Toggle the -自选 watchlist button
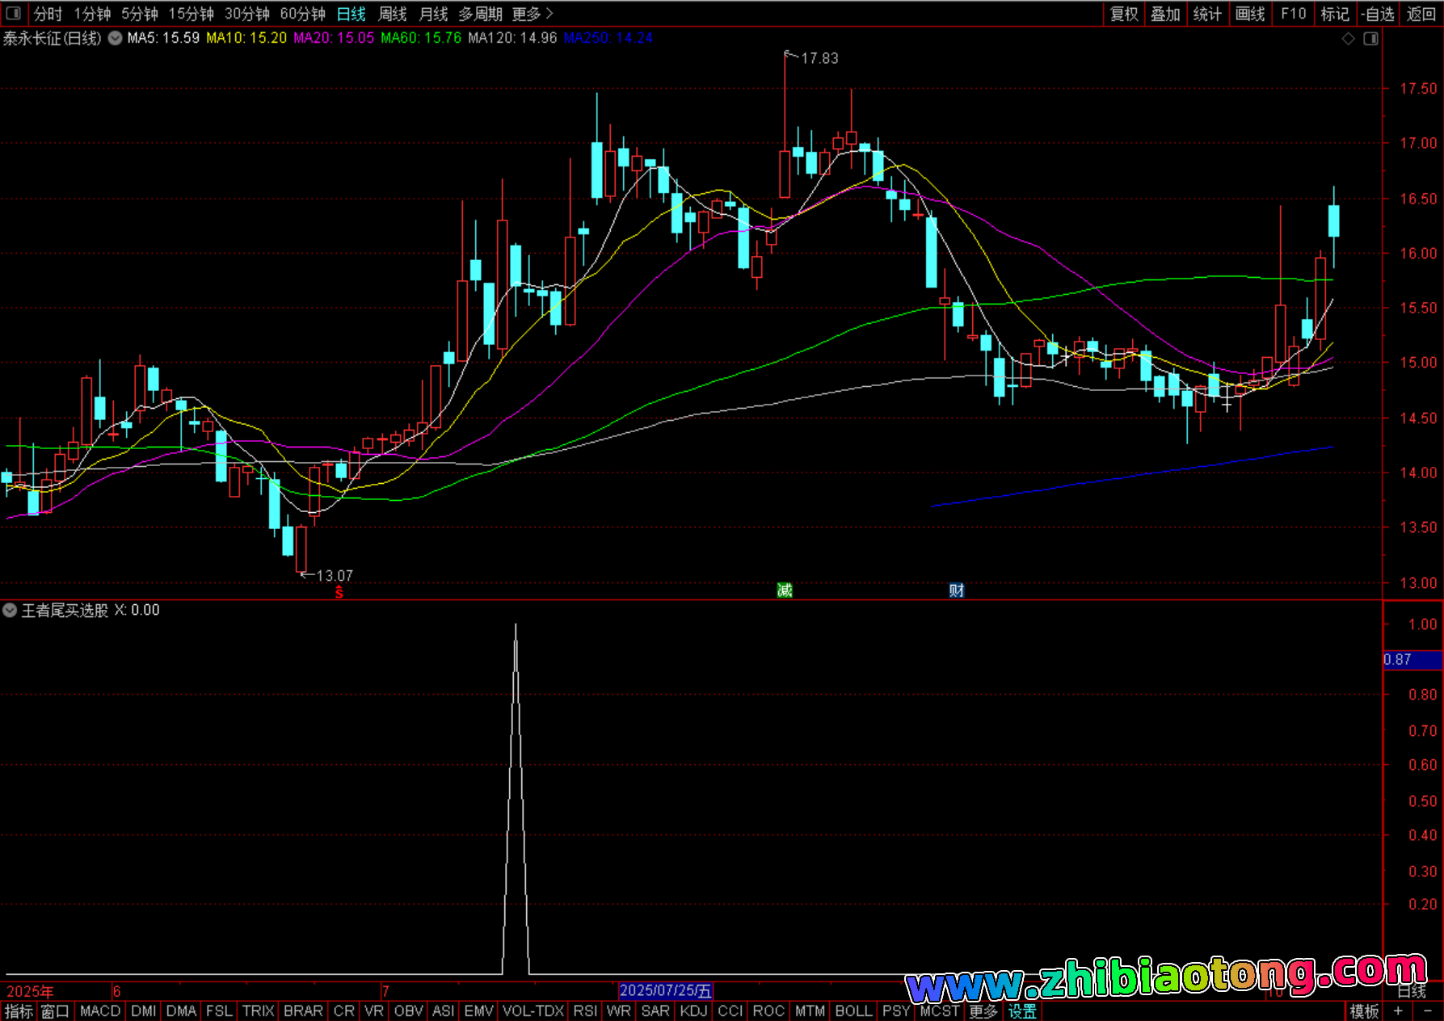Viewport: 1444px width, 1021px height. click(x=1377, y=14)
